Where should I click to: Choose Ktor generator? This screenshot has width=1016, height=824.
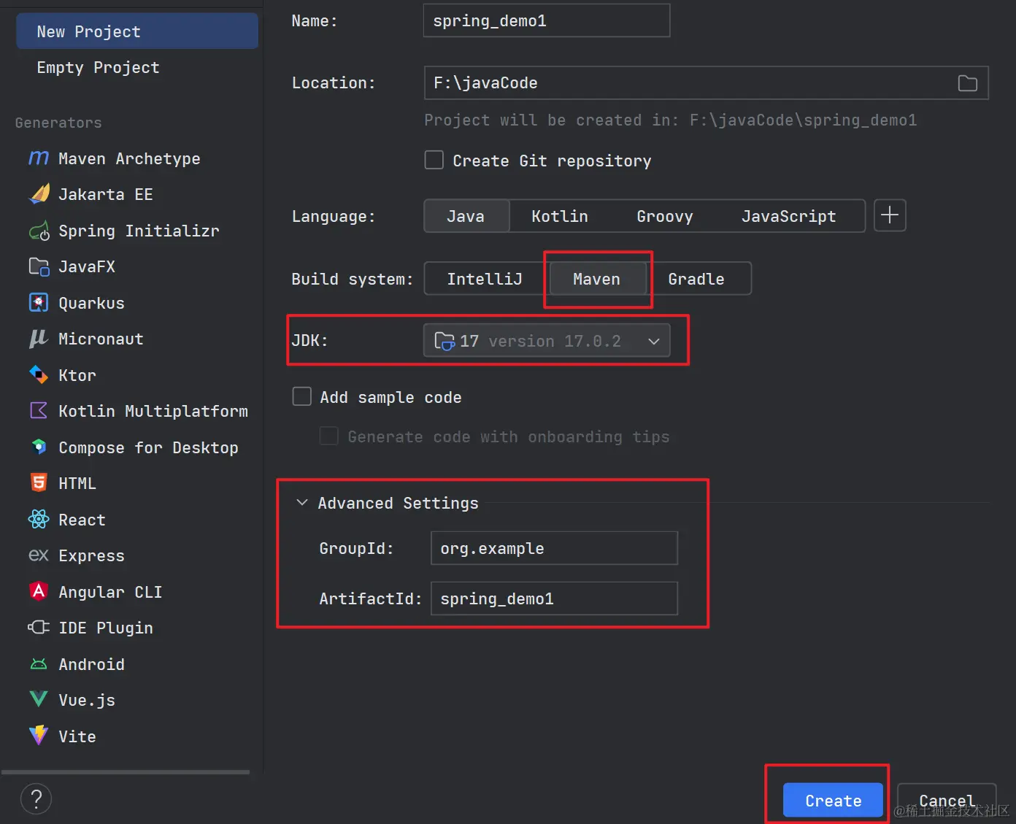(77, 375)
